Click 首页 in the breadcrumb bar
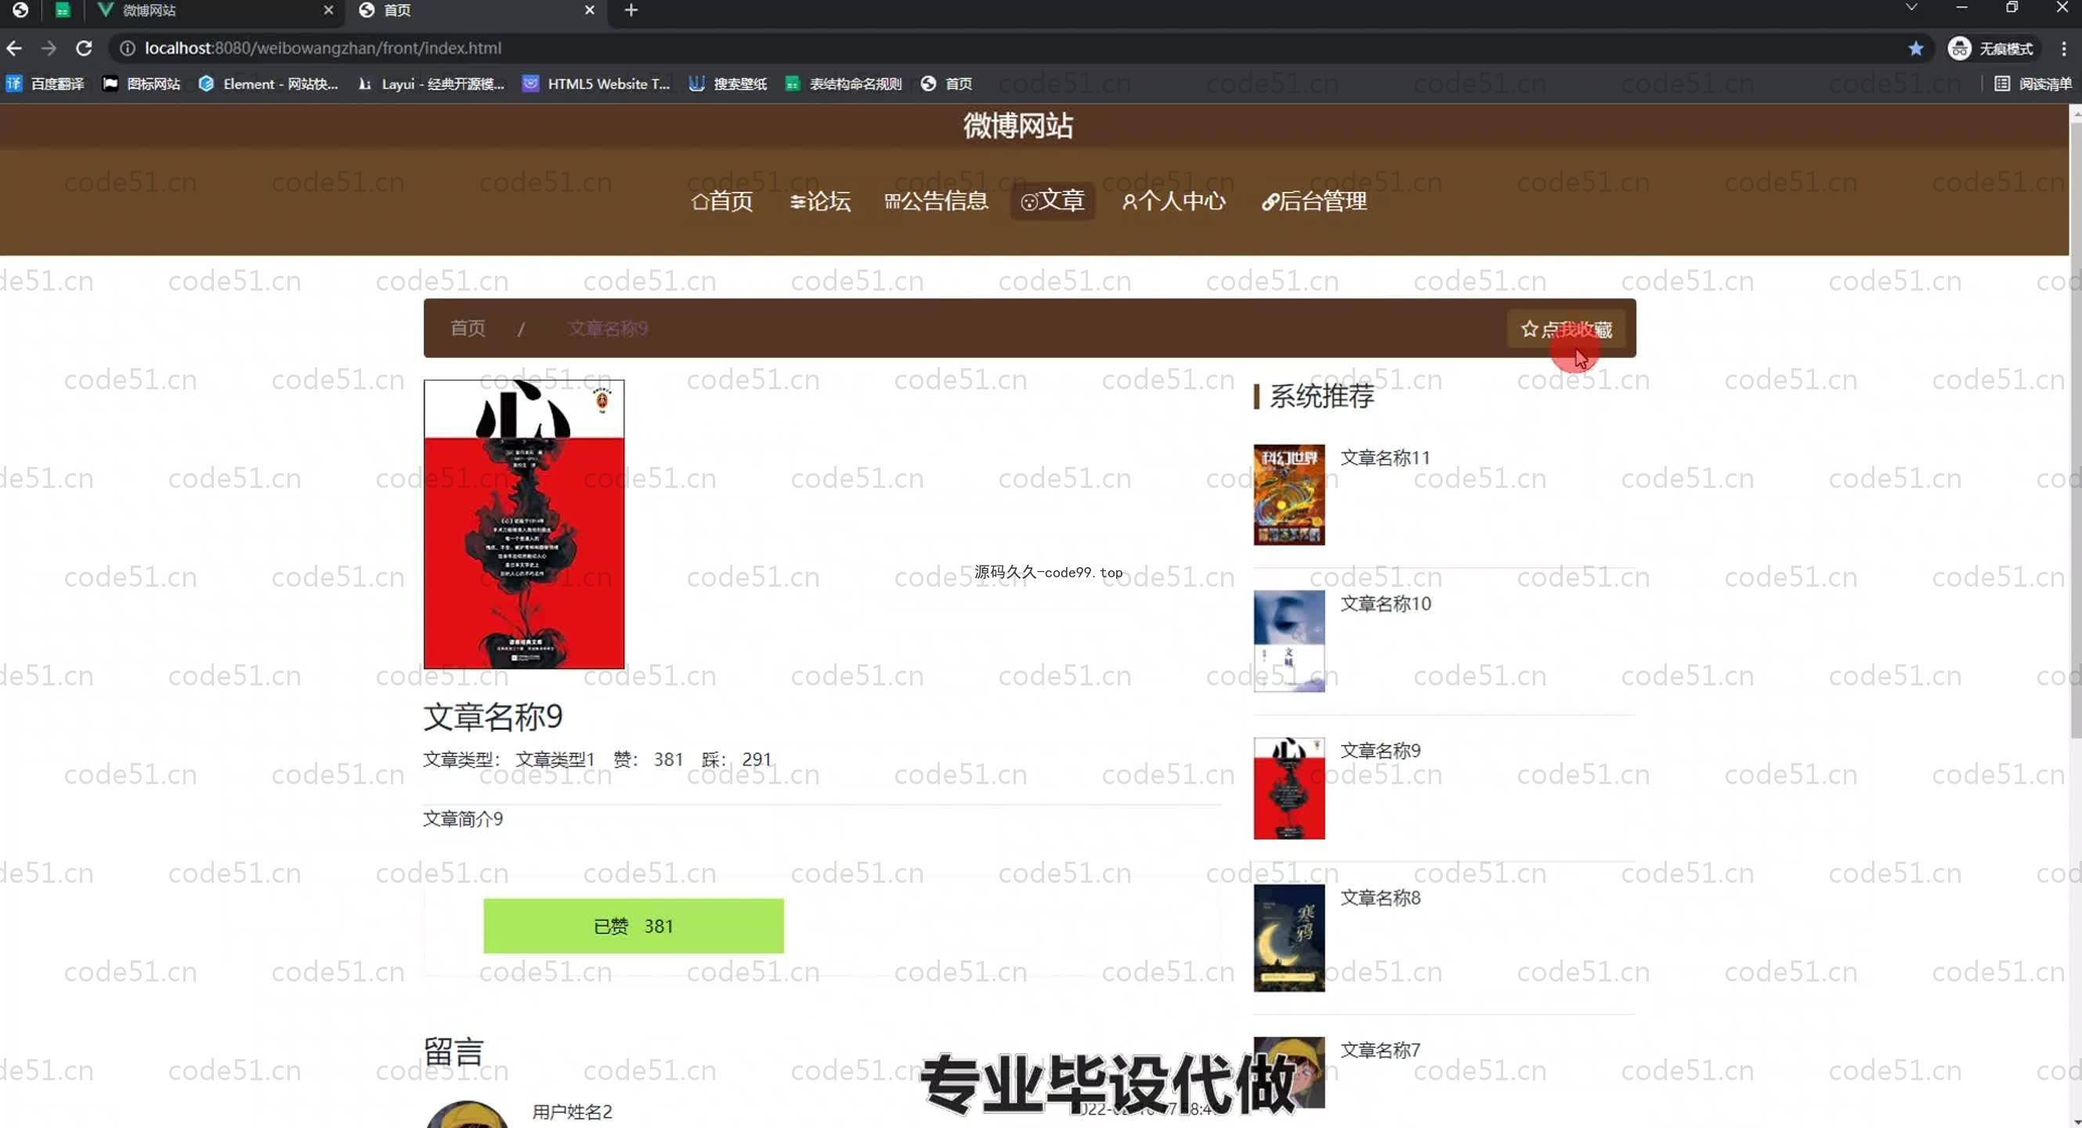 point(467,328)
